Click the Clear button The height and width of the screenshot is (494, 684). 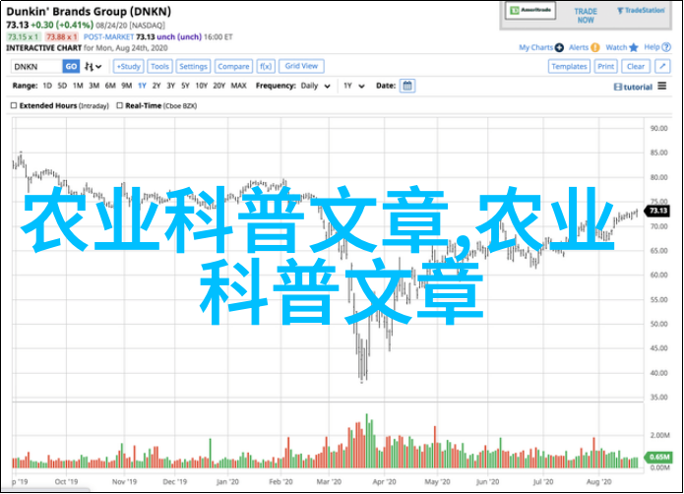pos(636,67)
